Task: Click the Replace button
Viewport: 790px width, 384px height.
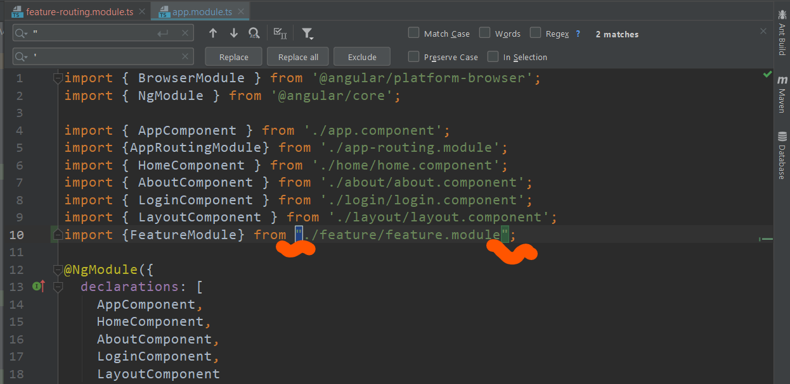Action: click(234, 57)
